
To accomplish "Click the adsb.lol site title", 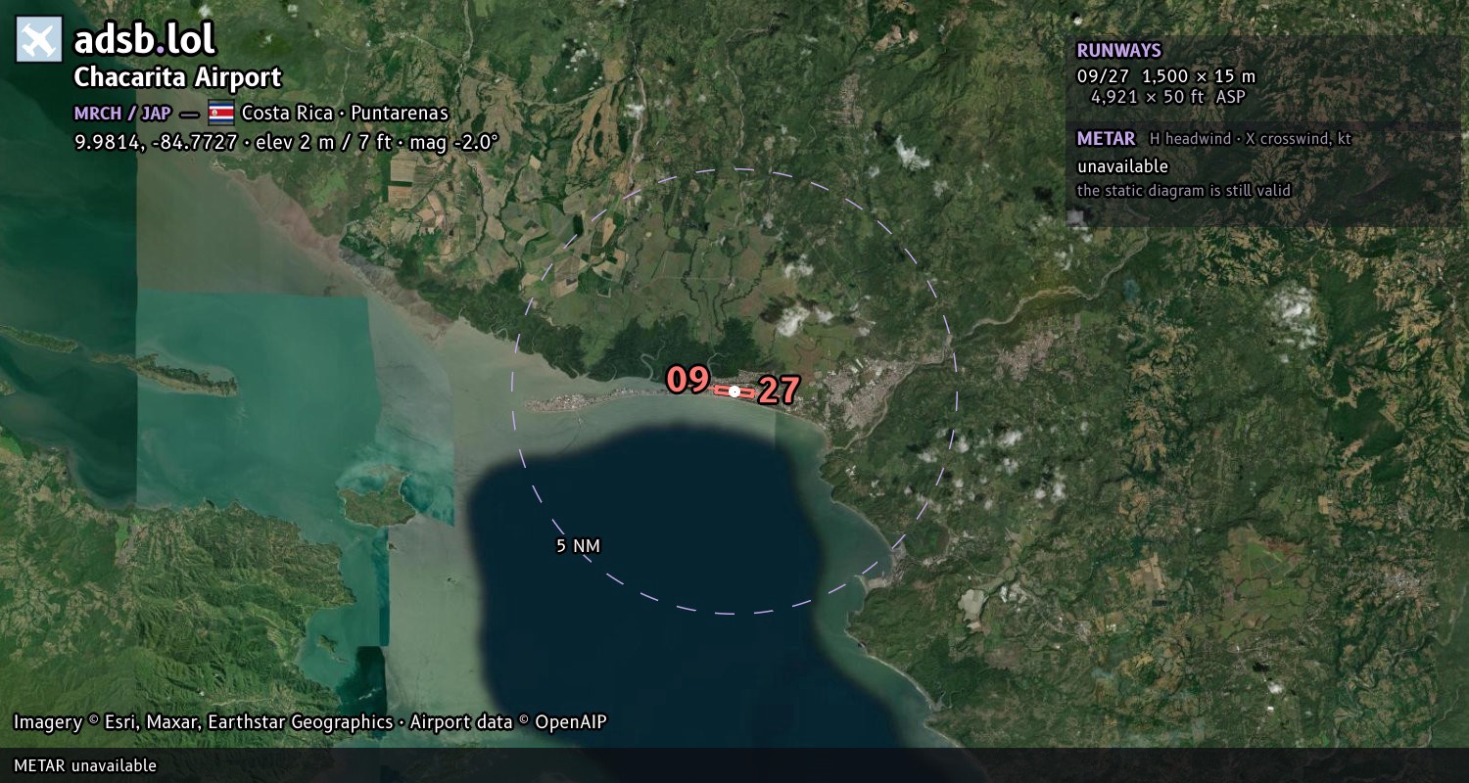I will point(145,40).
